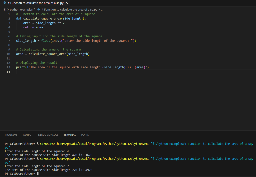Click the print statement on line 13

click(21, 67)
